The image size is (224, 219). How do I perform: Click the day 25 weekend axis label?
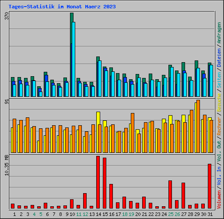pyautogui.click(x=171, y=214)
